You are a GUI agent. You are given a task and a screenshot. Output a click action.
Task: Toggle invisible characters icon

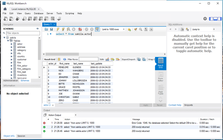[146, 29]
